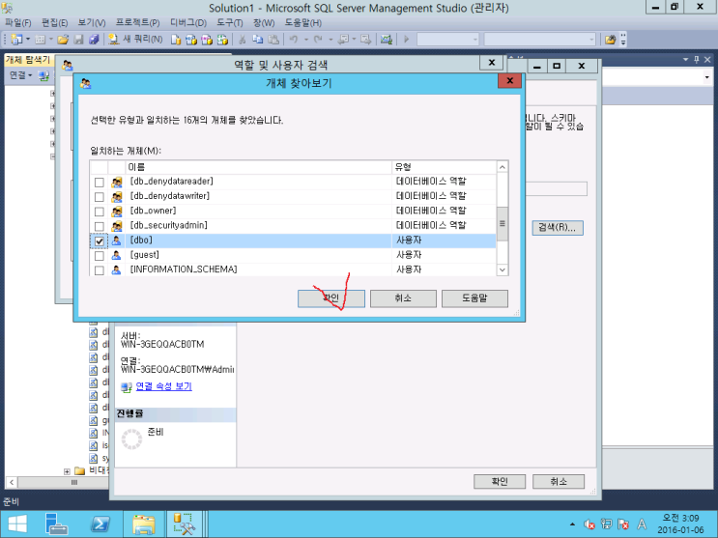
Task: Open the 디버그(D) menu
Action: (x=188, y=23)
